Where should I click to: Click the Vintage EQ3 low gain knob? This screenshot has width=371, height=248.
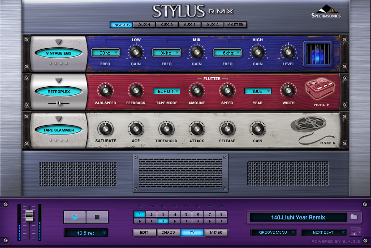click(x=136, y=52)
